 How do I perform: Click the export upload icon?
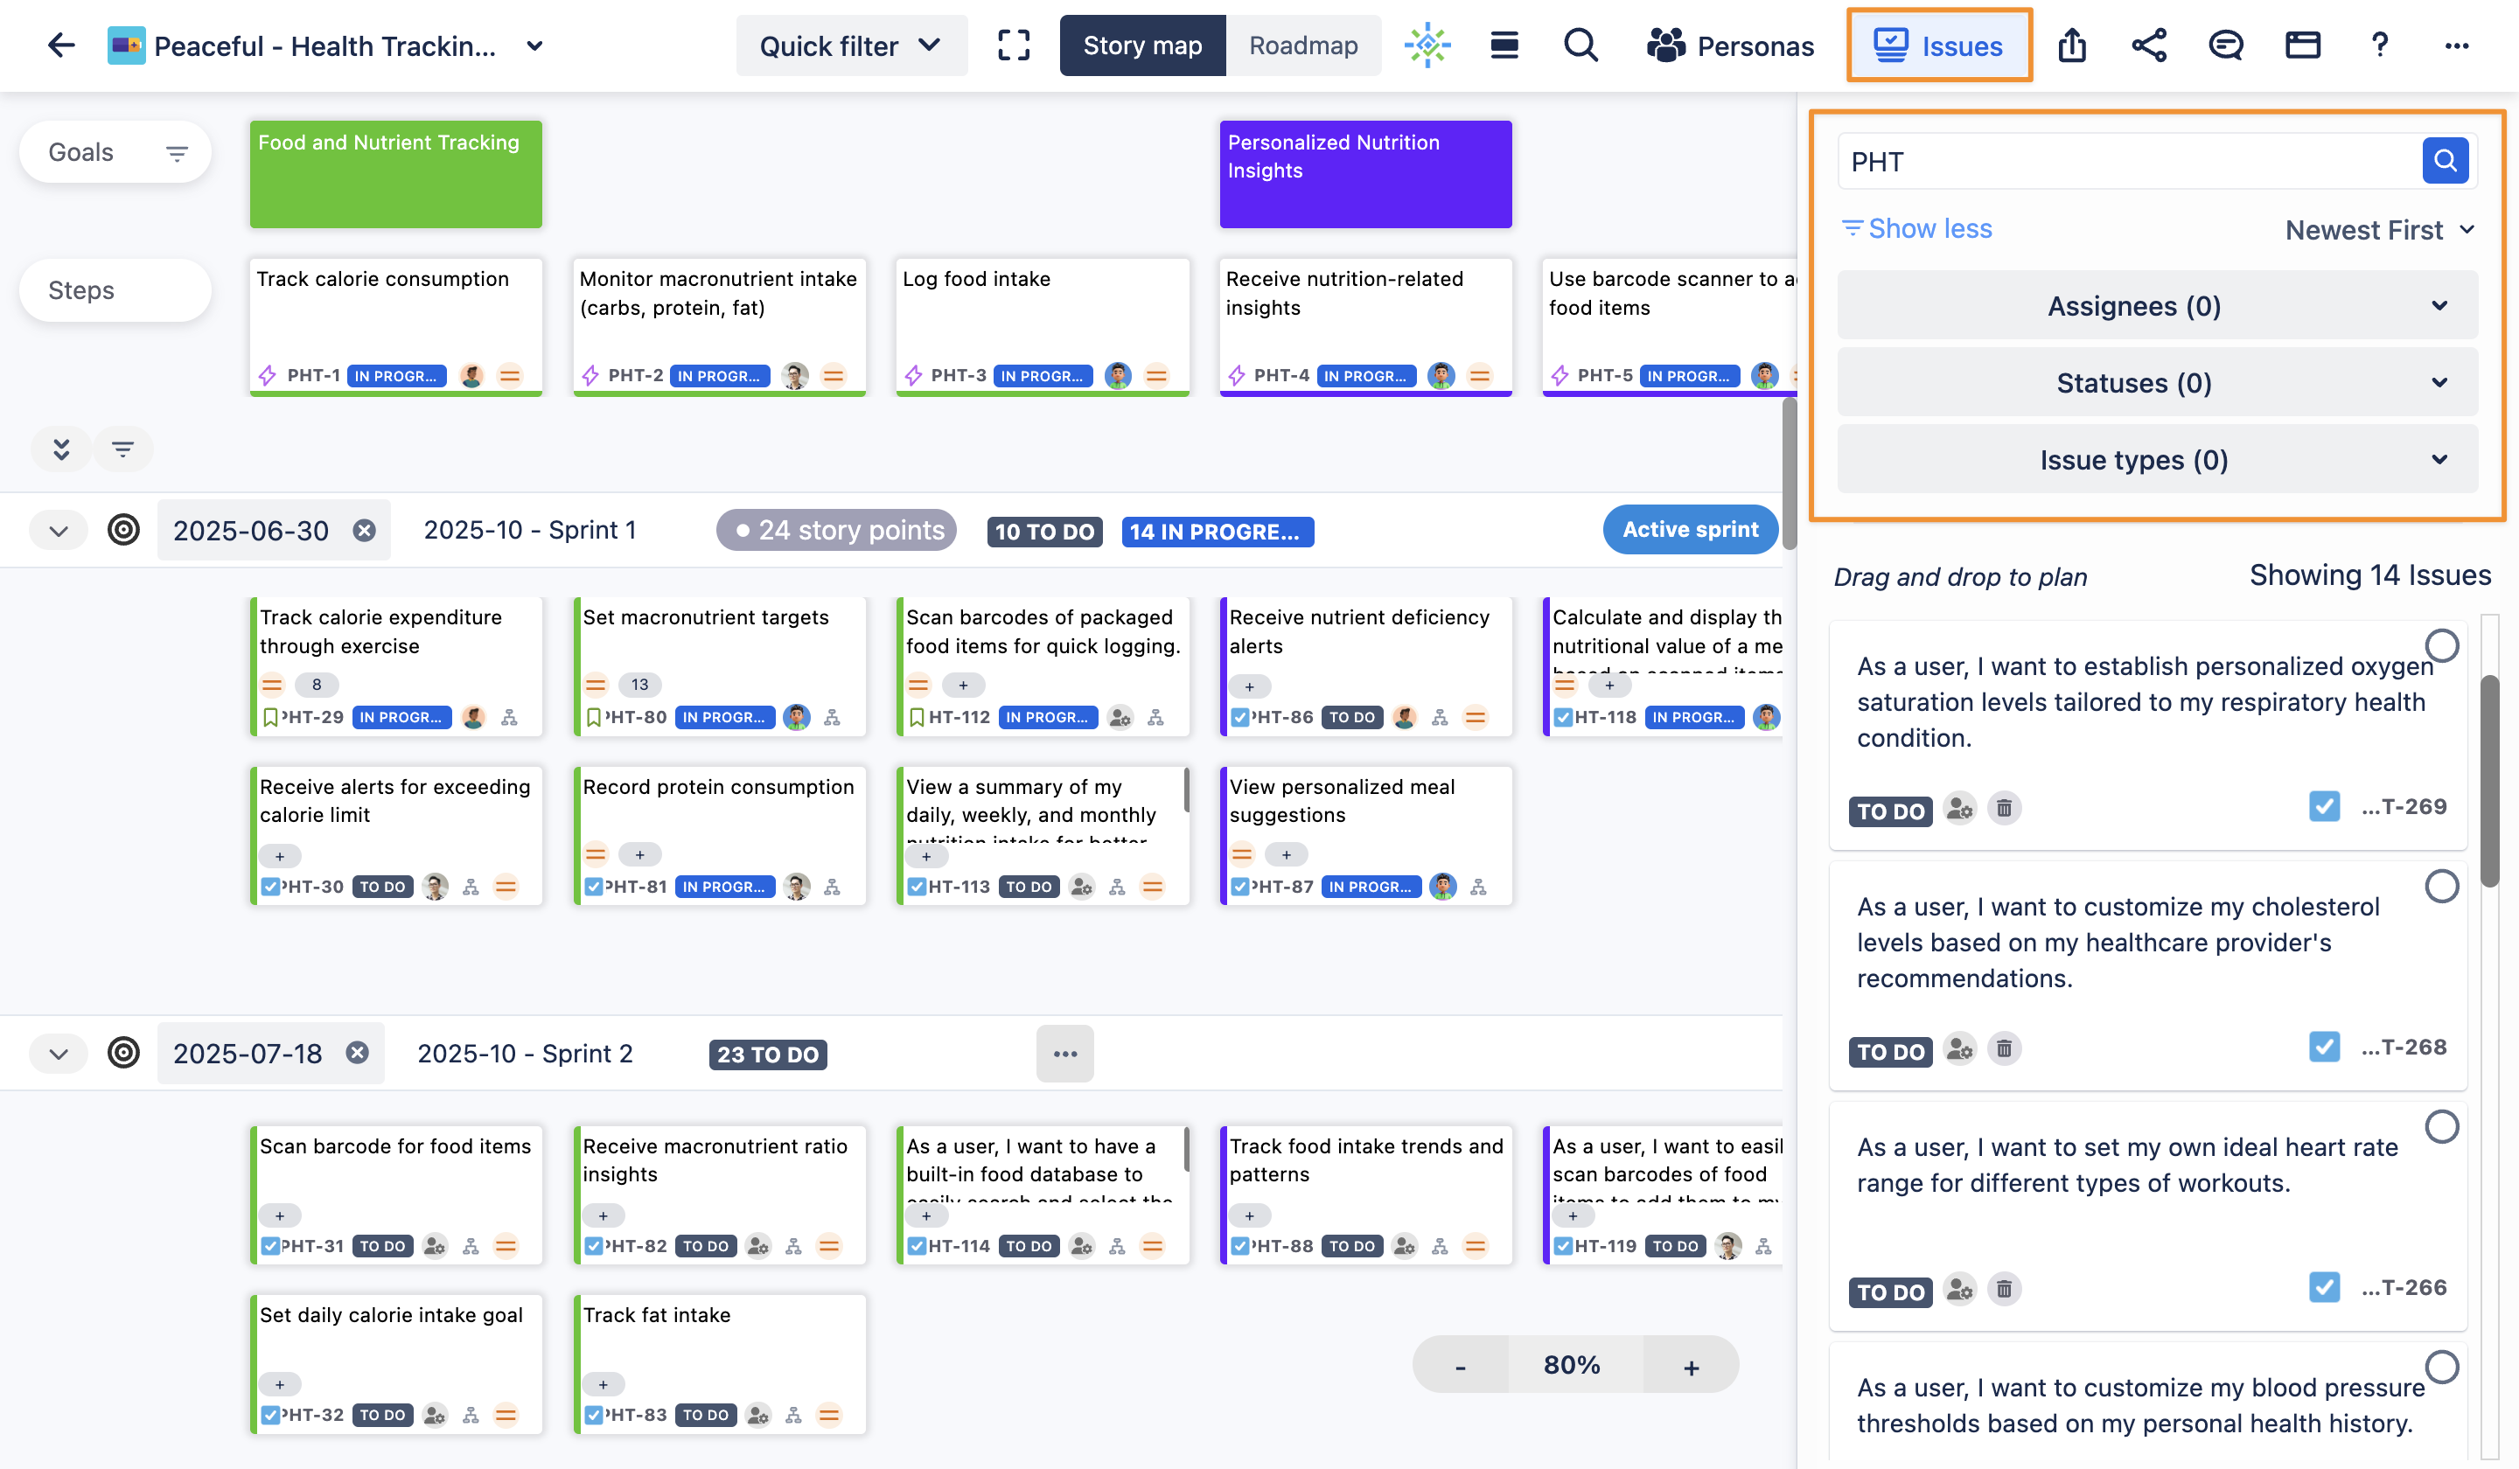(2071, 46)
